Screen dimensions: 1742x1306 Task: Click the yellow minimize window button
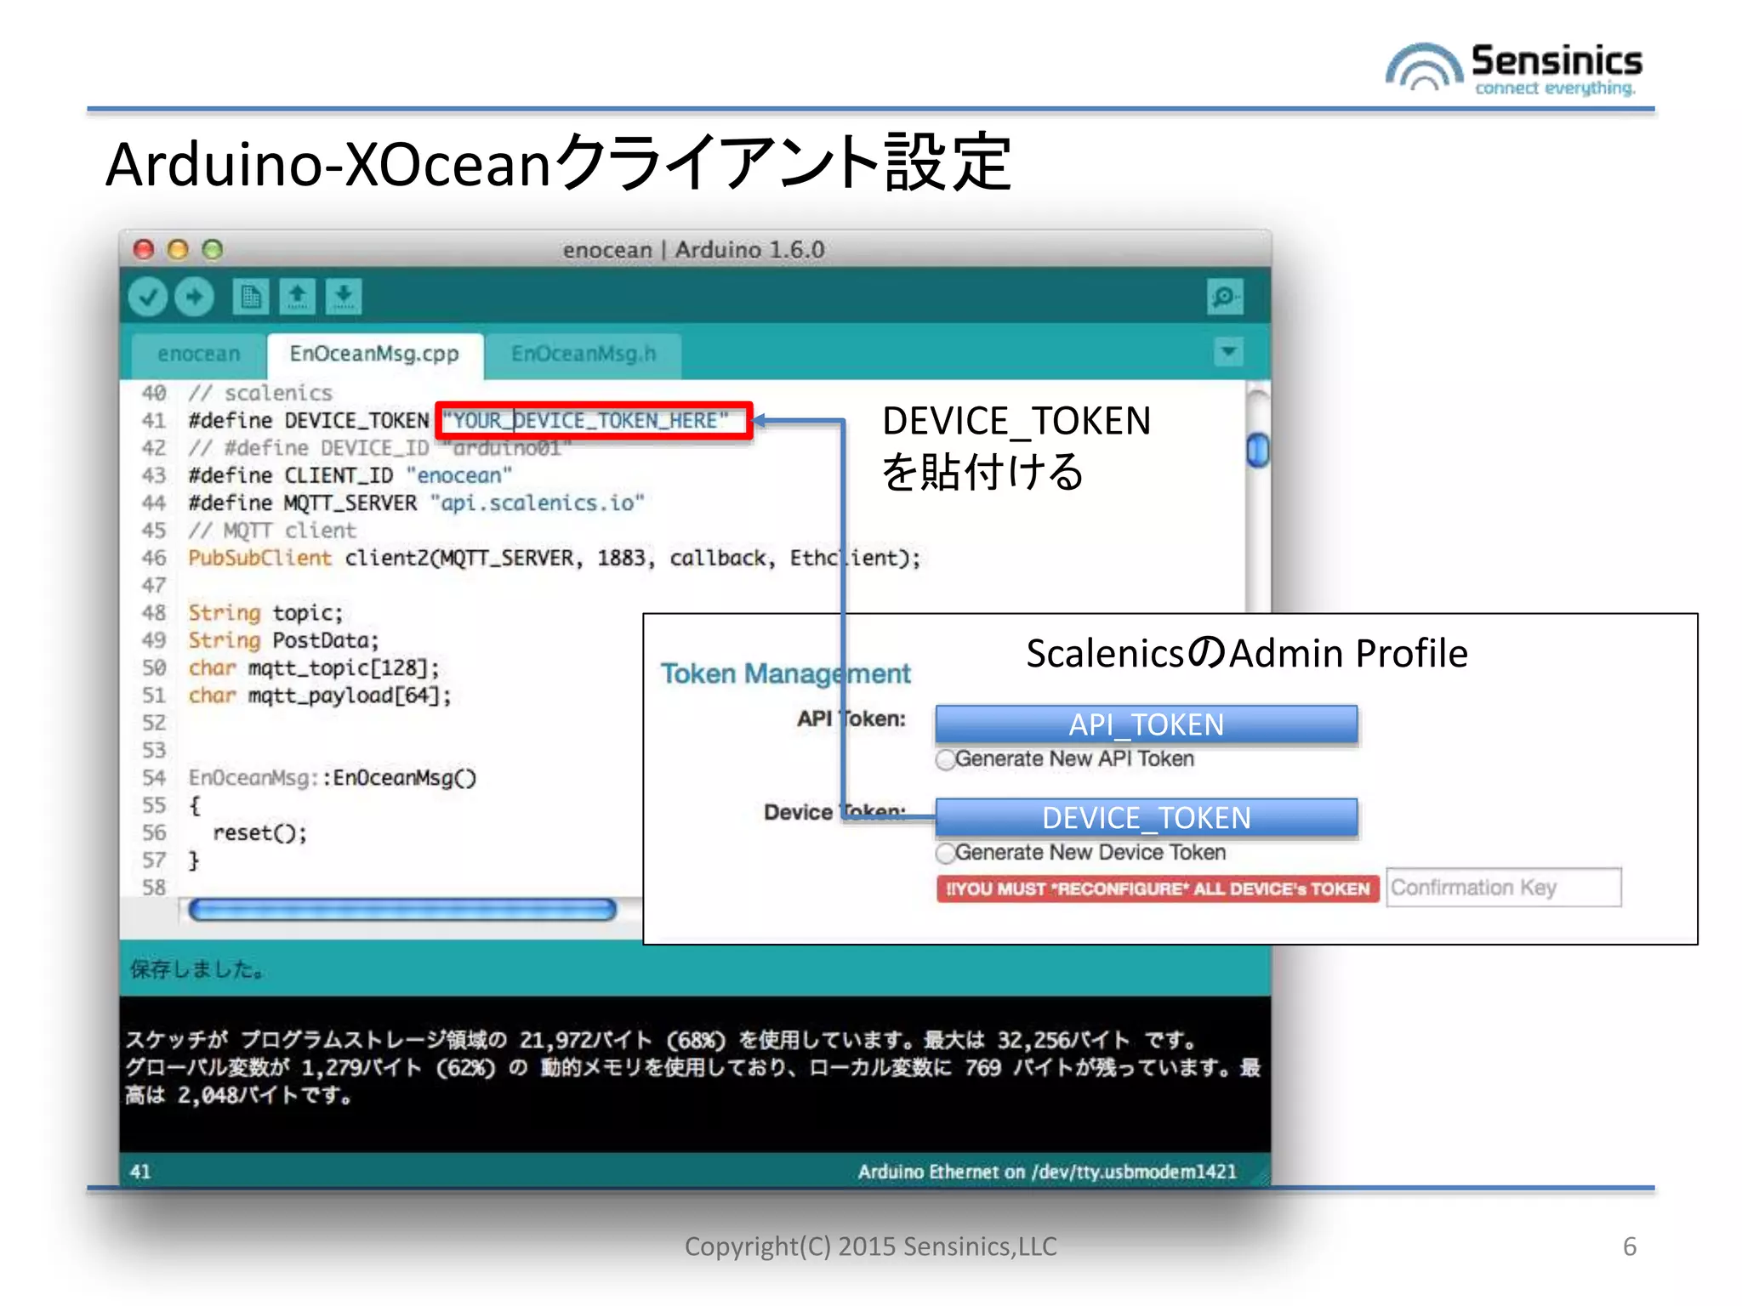[178, 249]
